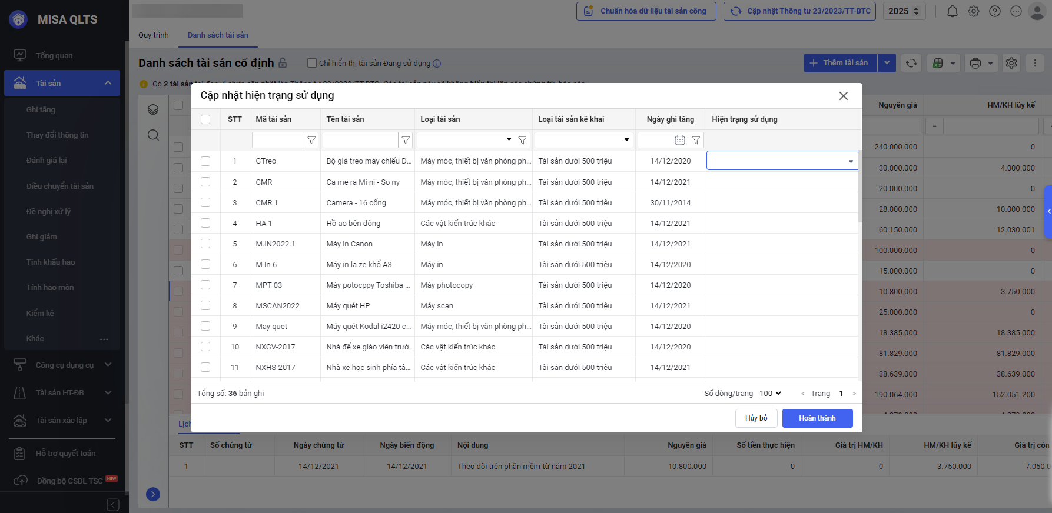The image size is (1052, 513).
Task: Click the filter icon for Tên tài sản column
Action: point(406,140)
